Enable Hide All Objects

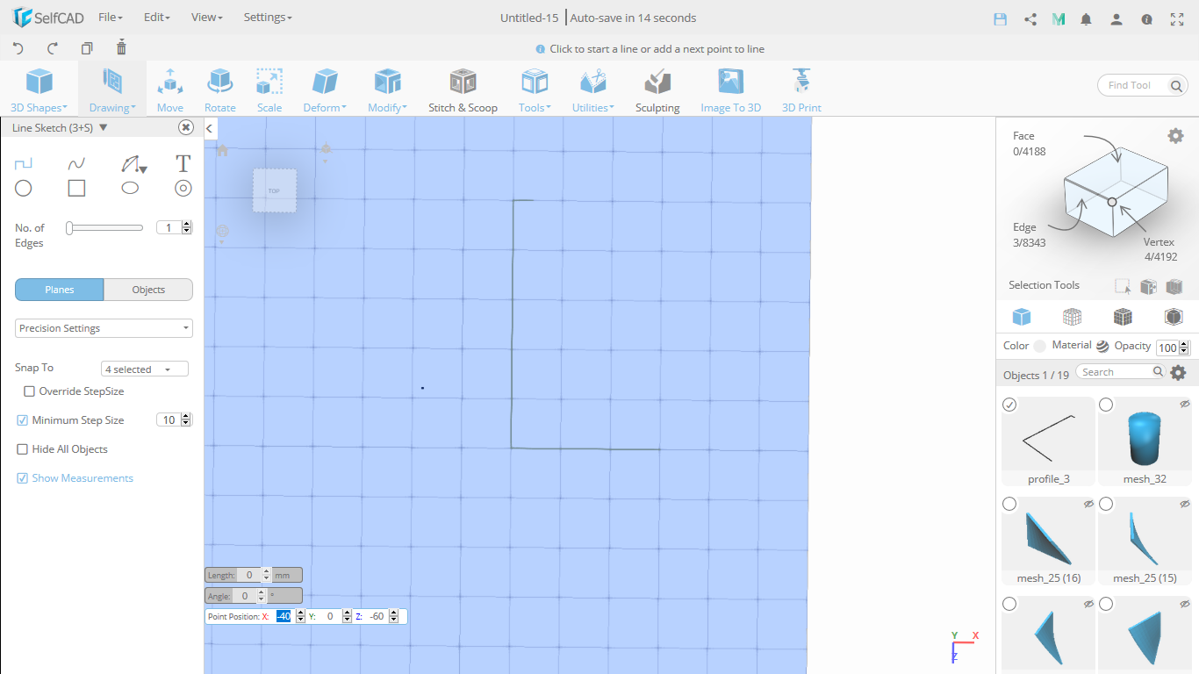23,449
